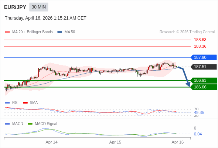The width and height of the screenshot is (218, 148).
Task: Click the 186.66 green support tag
Action: [x=204, y=87]
